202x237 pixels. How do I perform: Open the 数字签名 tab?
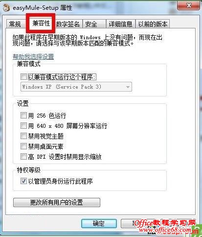(68, 24)
